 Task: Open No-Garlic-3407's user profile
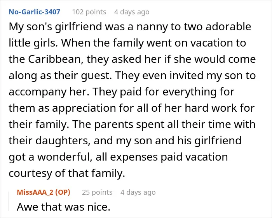(34, 12)
